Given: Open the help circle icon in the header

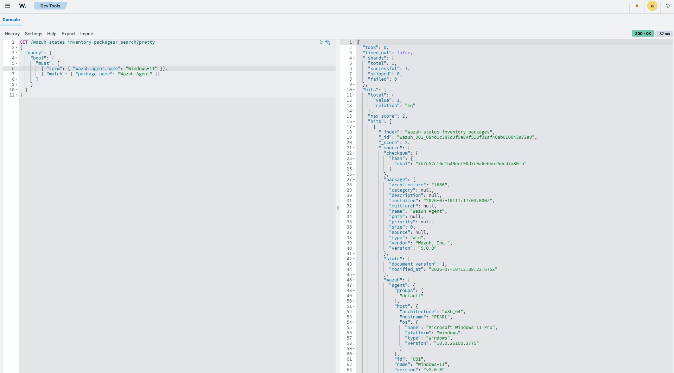Looking at the screenshot, I should tap(668, 6).
